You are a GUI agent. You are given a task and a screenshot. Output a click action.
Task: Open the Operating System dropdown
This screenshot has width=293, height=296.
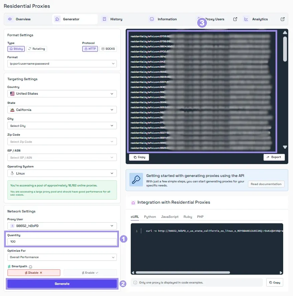point(62,173)
